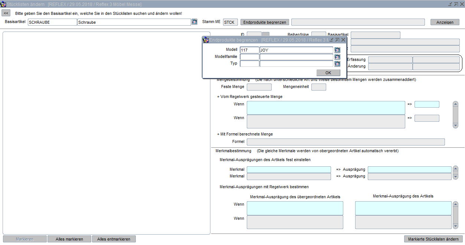465x245 pixels.
Task: Click the Anzeigen button
Action: click(445, 22)
